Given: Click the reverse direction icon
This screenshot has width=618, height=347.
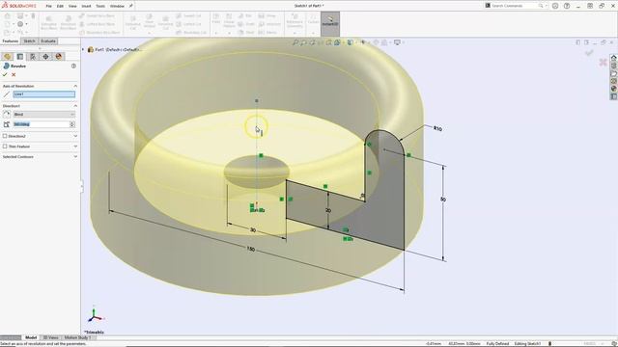Looking at the screenshot, I should click(x=7, y=114).
